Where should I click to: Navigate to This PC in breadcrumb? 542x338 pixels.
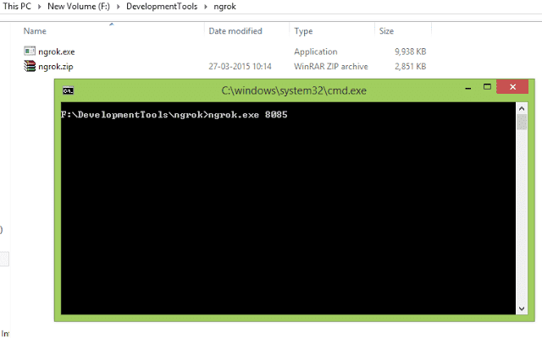pyautogui.click(x=17, y=6)
